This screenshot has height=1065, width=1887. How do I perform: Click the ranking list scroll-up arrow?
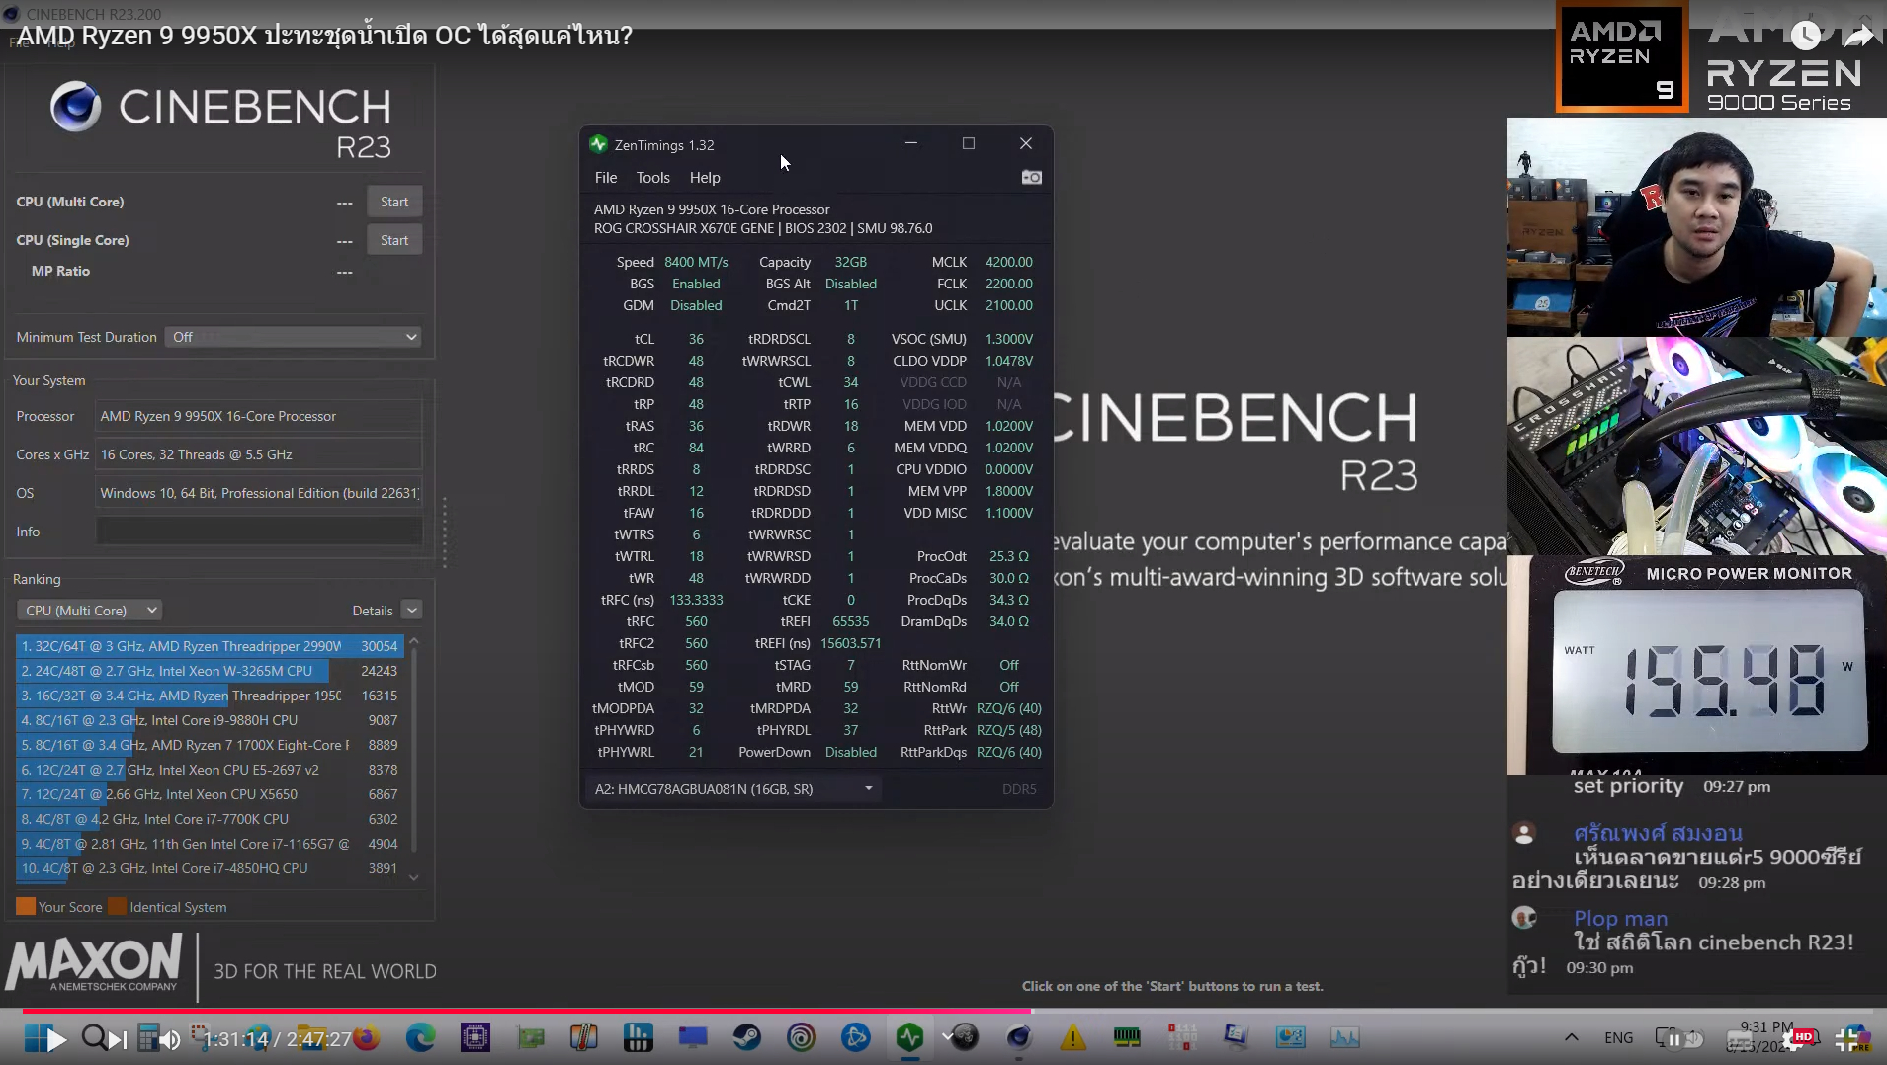pyautogui.click(x=414, y=642)
